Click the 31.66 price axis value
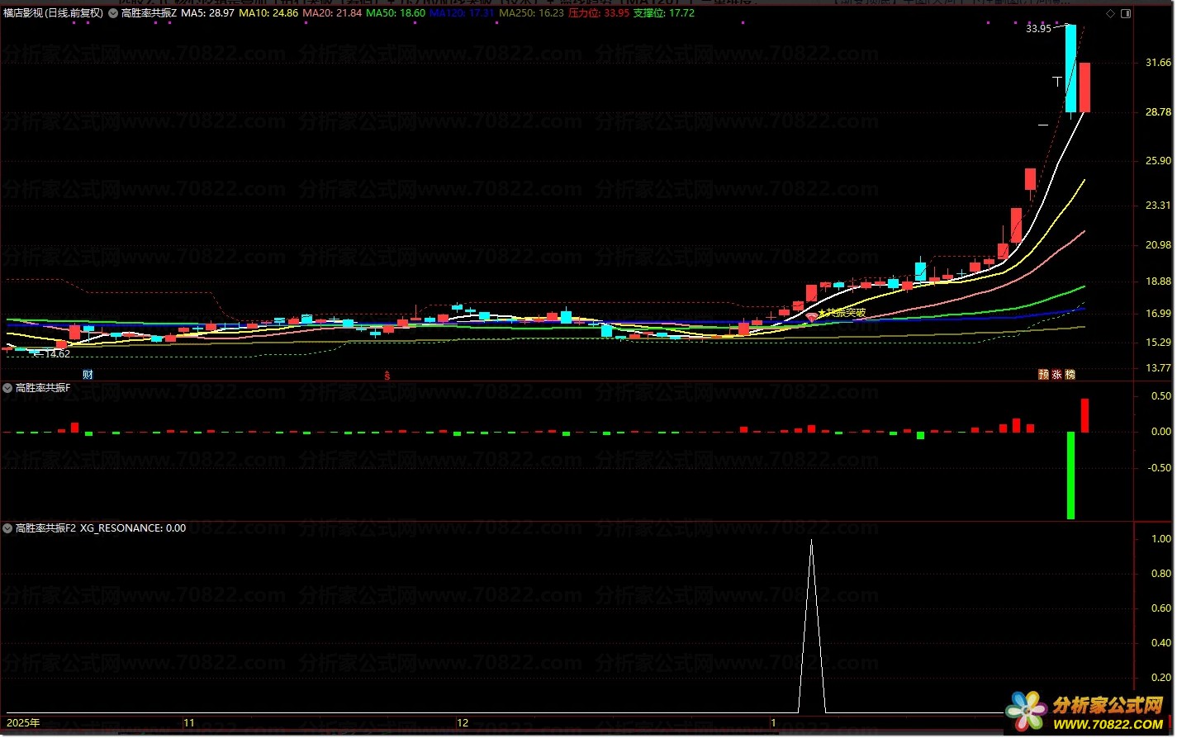Viewport: 1177px width, 738px height. point(1160,63)
